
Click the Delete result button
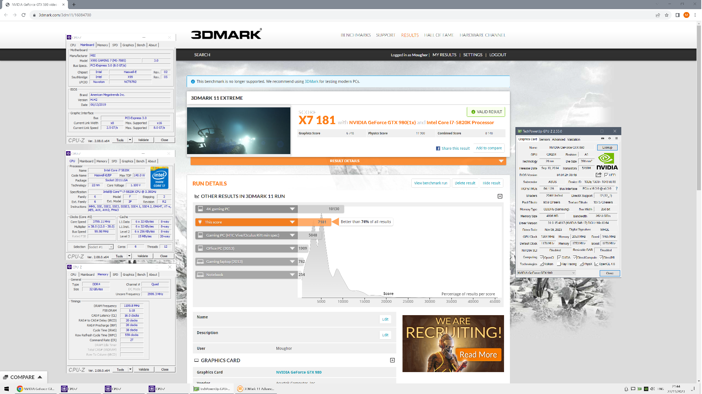coord(465,183)
